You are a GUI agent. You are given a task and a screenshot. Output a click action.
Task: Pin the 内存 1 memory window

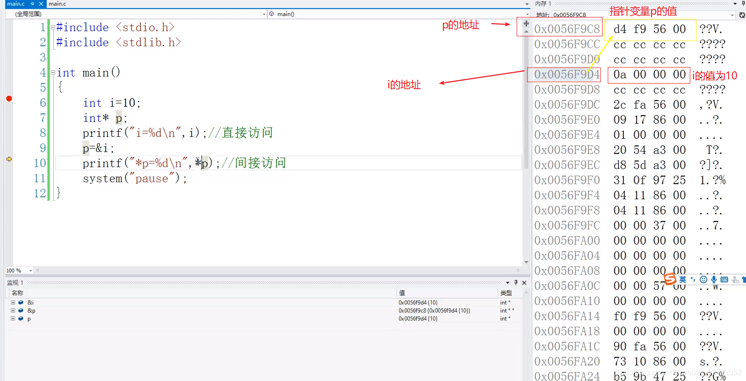(742, 3)
